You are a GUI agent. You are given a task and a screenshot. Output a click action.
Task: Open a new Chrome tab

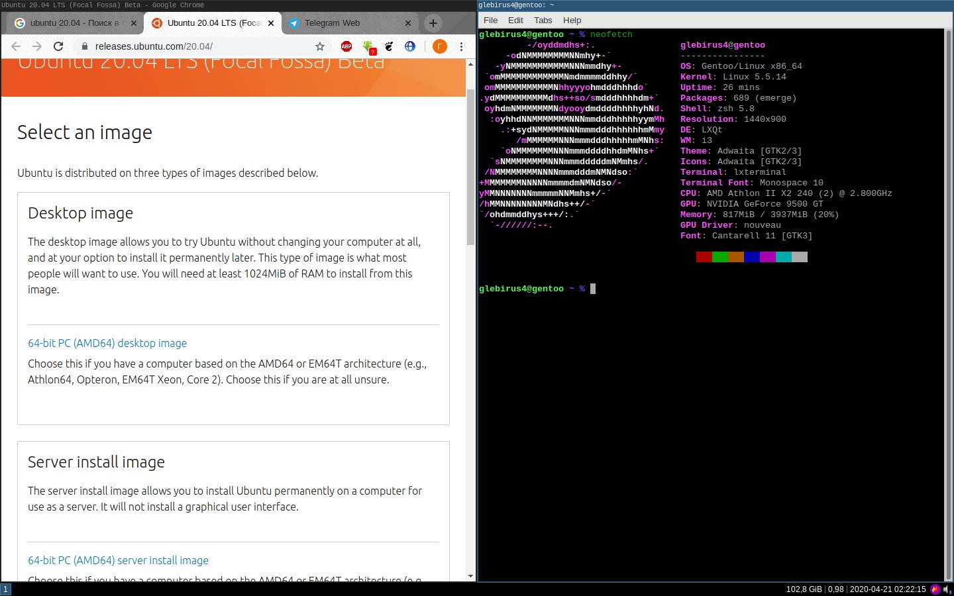coord(433,23)
